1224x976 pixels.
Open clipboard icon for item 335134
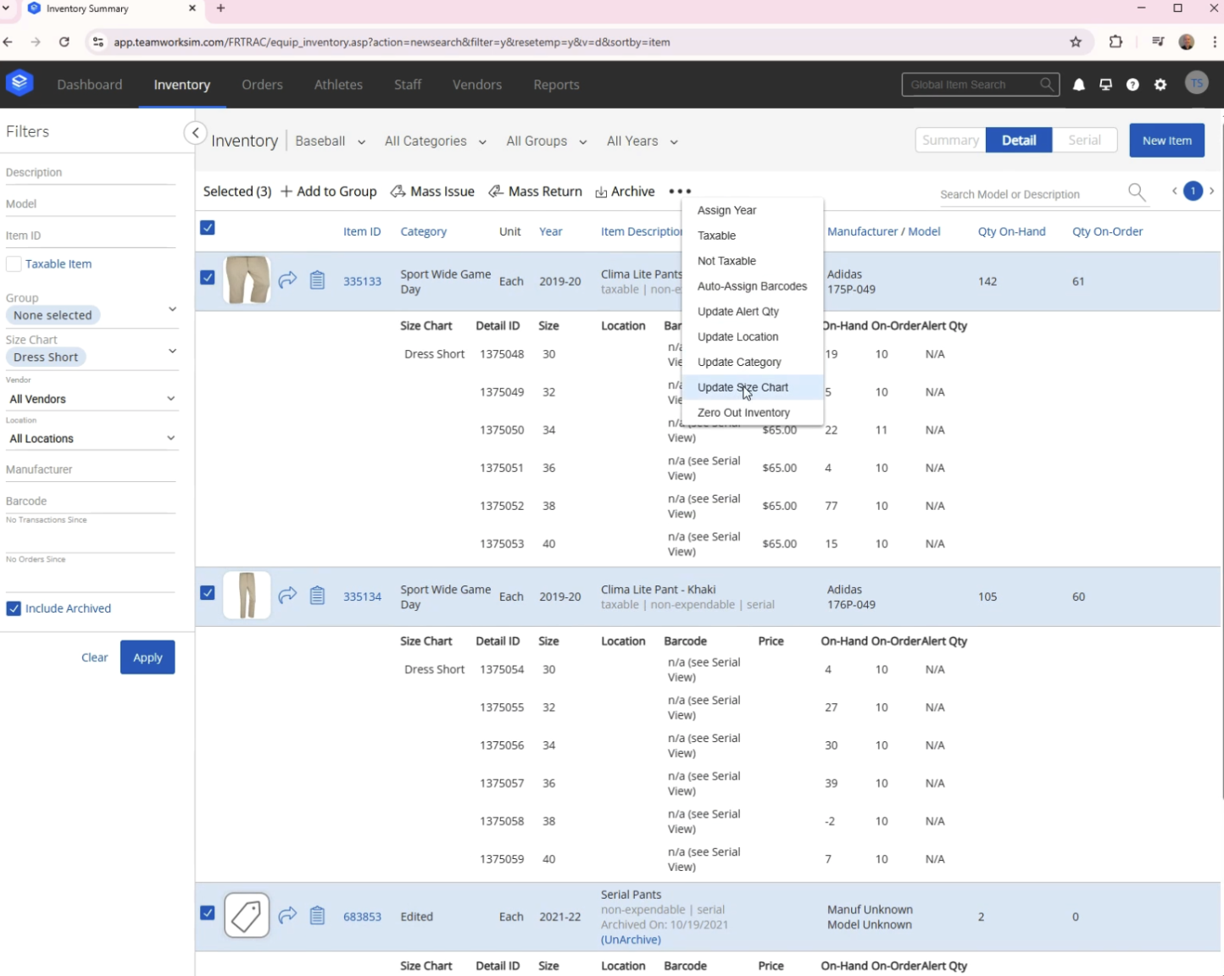pos(317,596)
